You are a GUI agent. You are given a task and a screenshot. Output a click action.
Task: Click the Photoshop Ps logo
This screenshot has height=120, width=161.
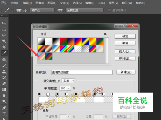[x=4, y=3]
